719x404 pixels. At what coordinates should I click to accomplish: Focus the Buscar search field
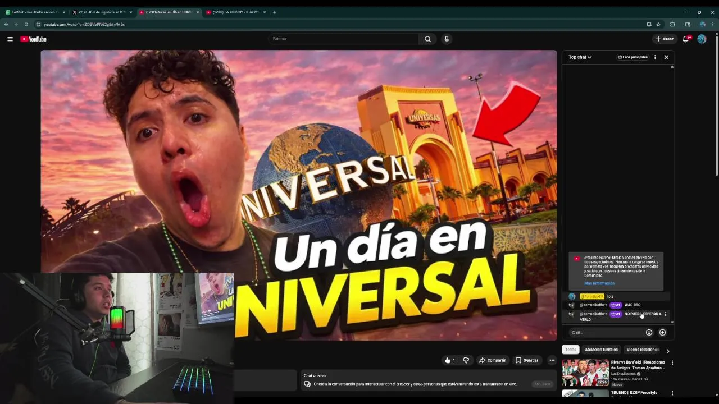(343, 39)
